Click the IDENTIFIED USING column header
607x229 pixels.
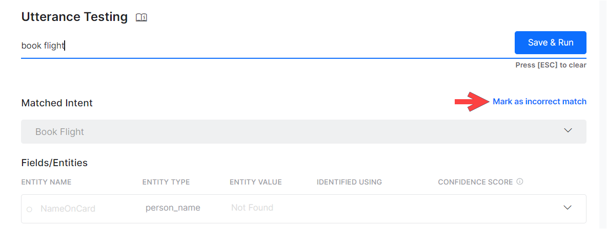(x=349, y=182)
